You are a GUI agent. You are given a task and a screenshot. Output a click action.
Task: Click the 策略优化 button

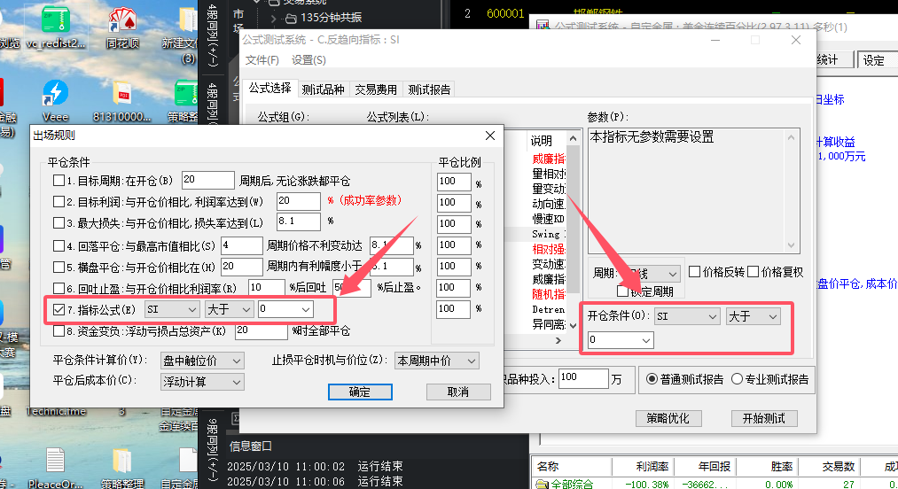(668, 418)
